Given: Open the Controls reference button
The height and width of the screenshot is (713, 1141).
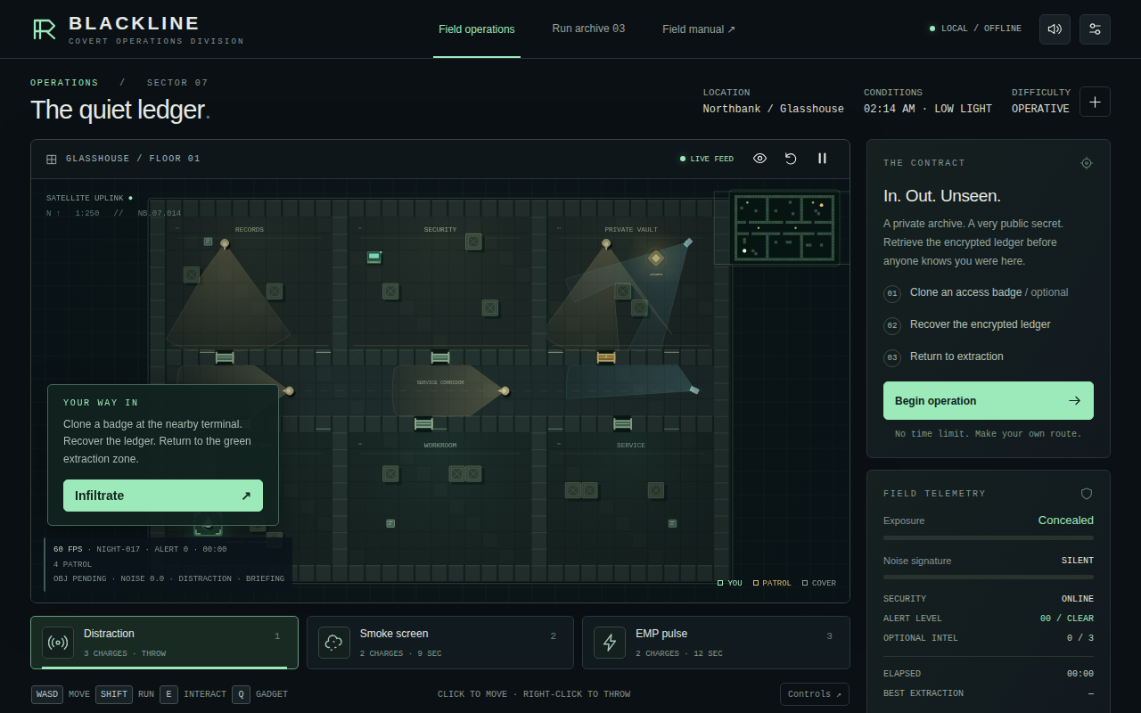Looking at the screenshot, I should (x=815, y=694).
